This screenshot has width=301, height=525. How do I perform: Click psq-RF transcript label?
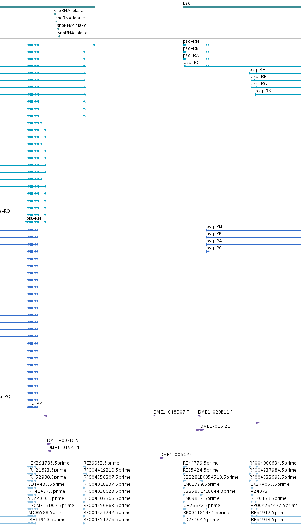pos(259,77)
